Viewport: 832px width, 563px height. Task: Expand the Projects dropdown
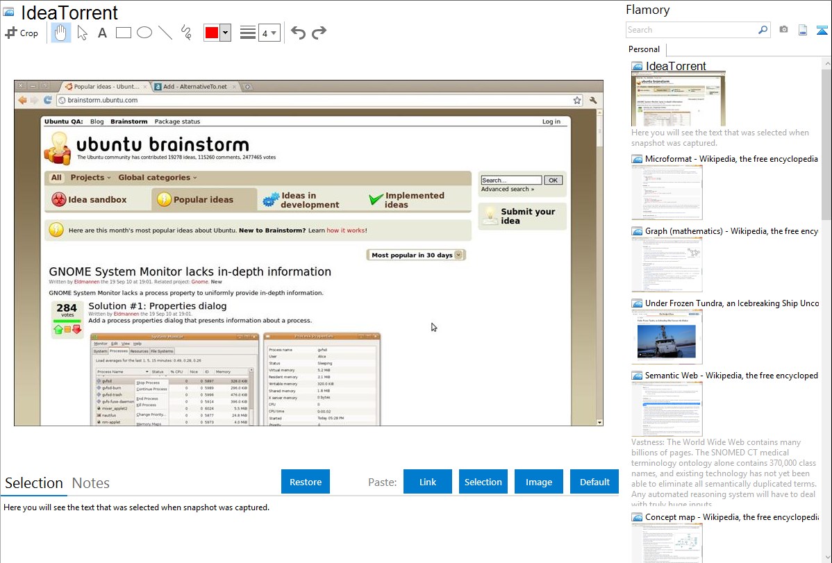tap(91, 178)
